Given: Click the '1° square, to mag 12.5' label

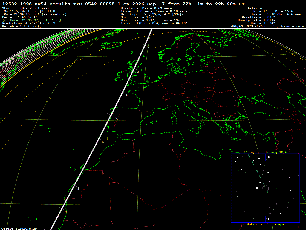Looking at the screenshot, I should tap(265, 152).
